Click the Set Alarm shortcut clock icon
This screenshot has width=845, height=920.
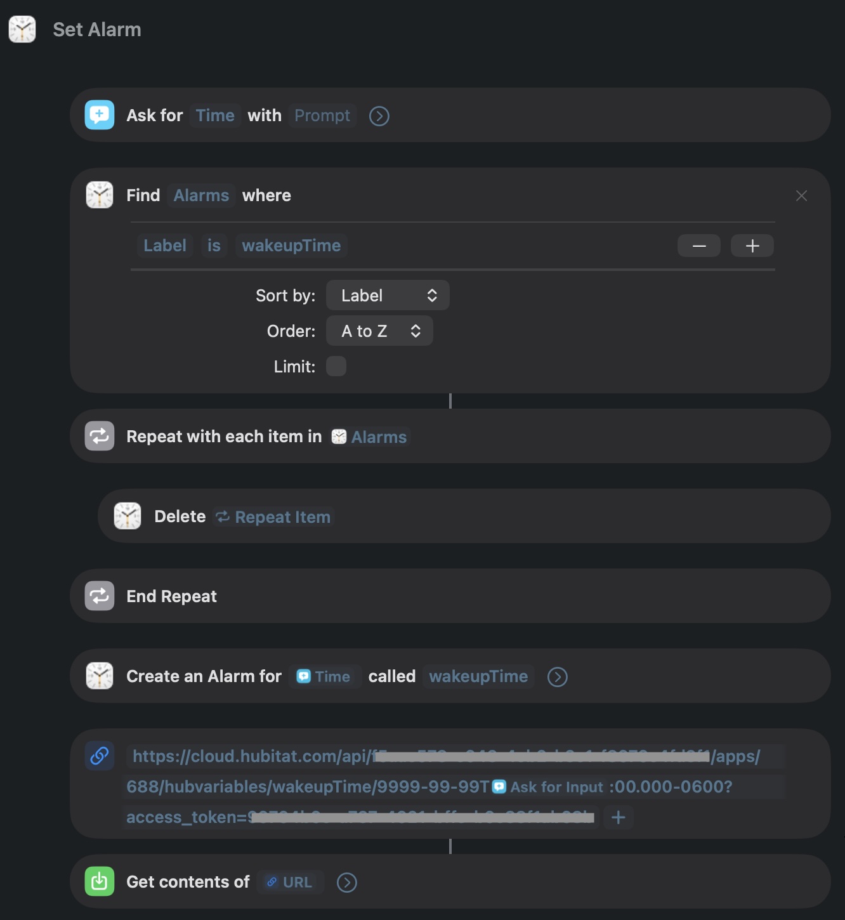[22, 29]
